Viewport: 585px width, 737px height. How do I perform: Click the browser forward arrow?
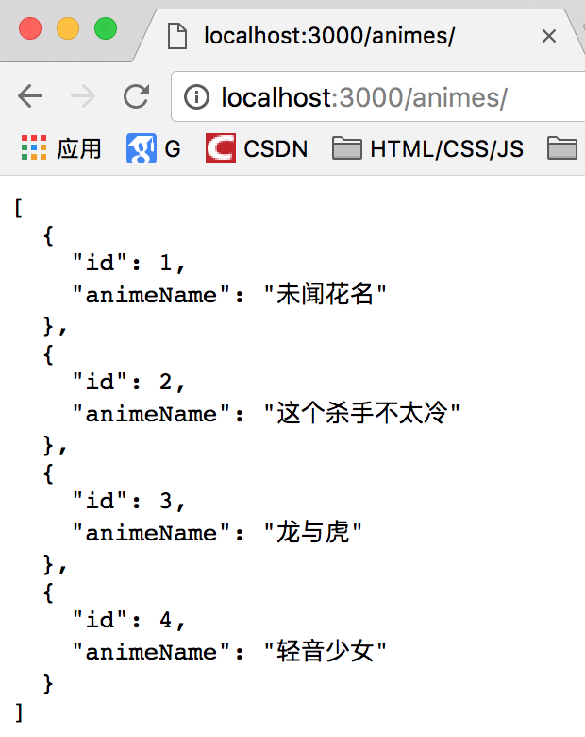pos(83,96)
